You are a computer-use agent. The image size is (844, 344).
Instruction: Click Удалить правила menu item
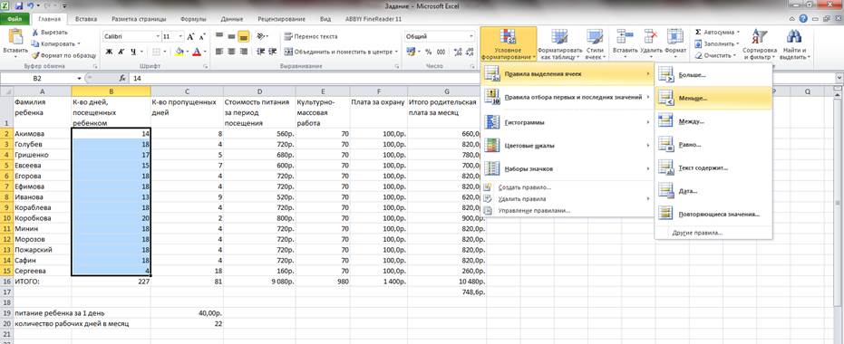click(x=568, y=199)
